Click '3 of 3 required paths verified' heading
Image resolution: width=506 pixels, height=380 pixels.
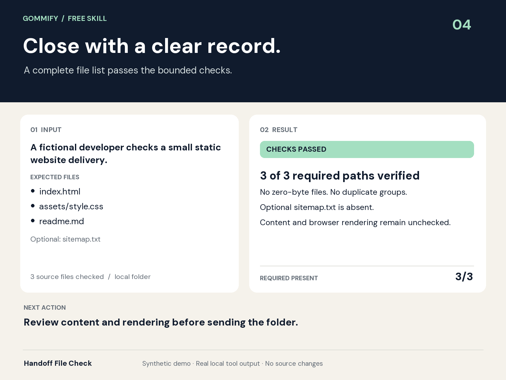pyautogui.click(x=340, y=175)
